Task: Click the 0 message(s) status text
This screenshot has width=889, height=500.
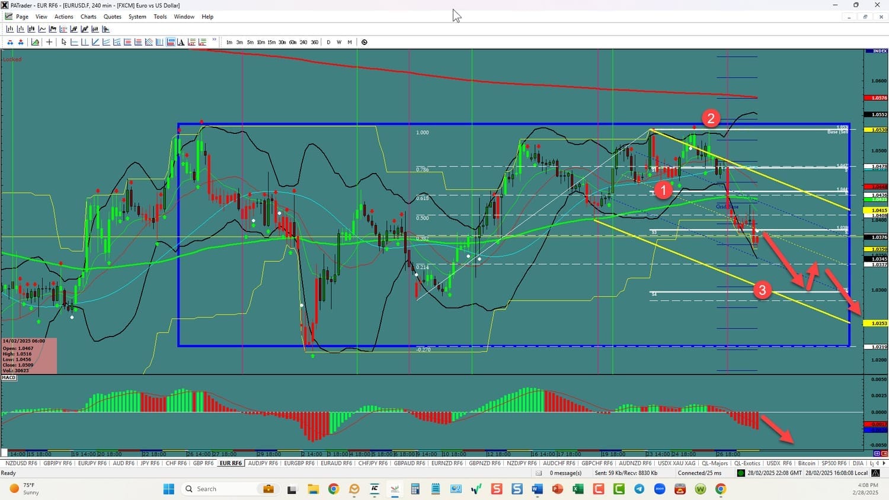Action: tap(565, 473)
